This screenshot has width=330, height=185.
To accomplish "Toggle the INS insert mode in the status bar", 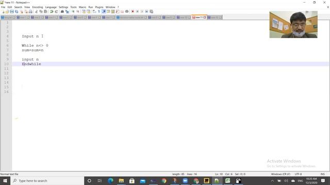I will point(322,174).
